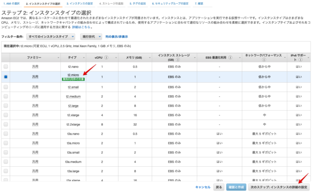This screenshot has width=312, height=192.
Task: Select the t3a.small row checkbox
Action: pos(6,152)
